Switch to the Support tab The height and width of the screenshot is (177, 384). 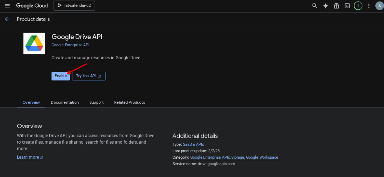(x=96, y=102)
